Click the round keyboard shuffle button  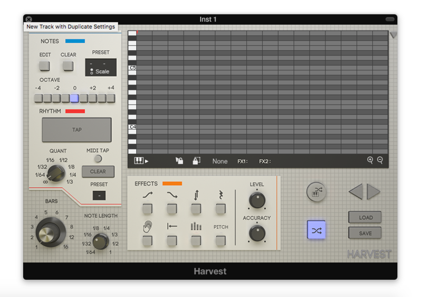pos(316,192)
